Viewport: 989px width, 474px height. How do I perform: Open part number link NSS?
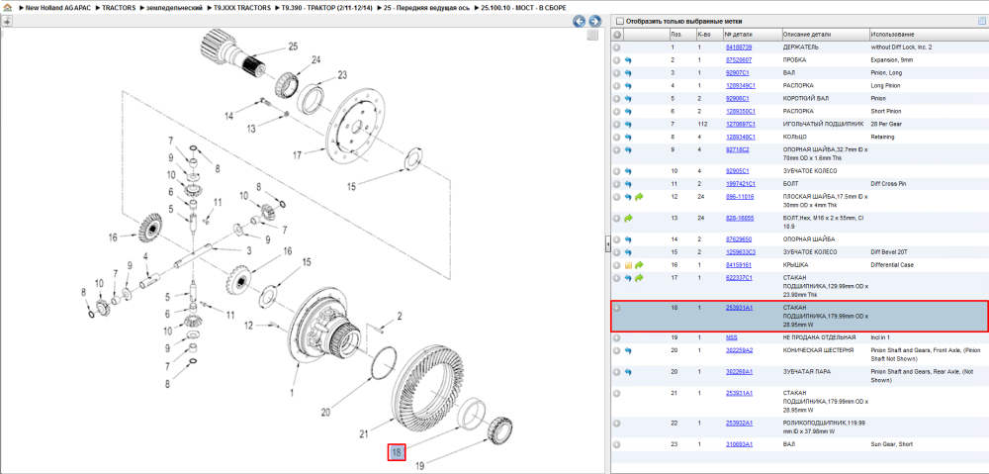point(731,338)
